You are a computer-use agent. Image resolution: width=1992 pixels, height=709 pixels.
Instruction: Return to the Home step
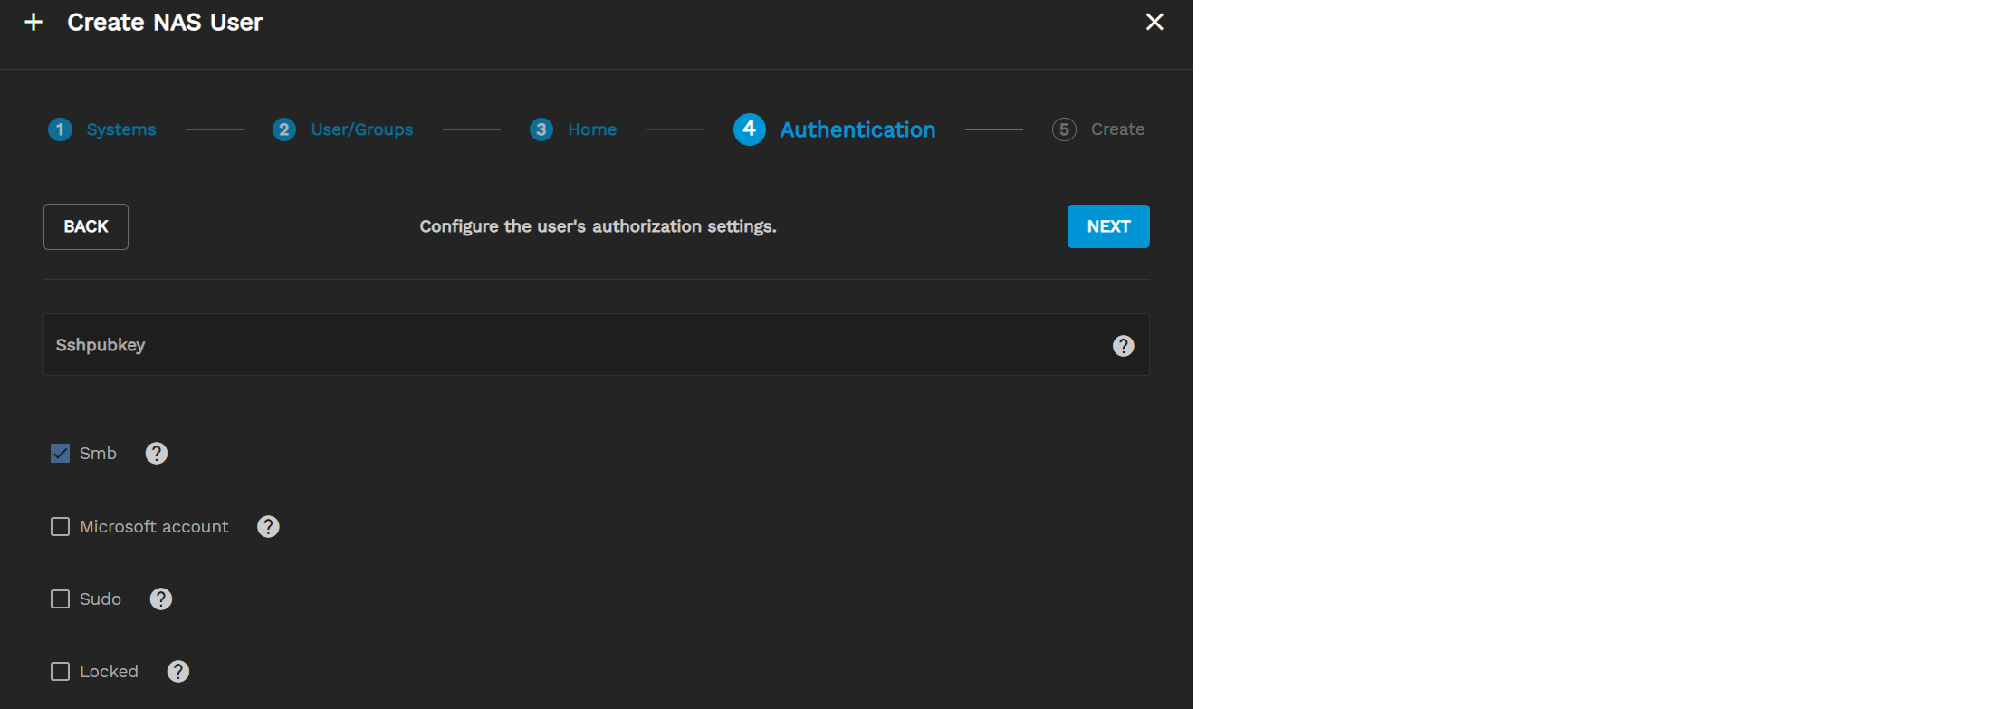pos(591,129)
